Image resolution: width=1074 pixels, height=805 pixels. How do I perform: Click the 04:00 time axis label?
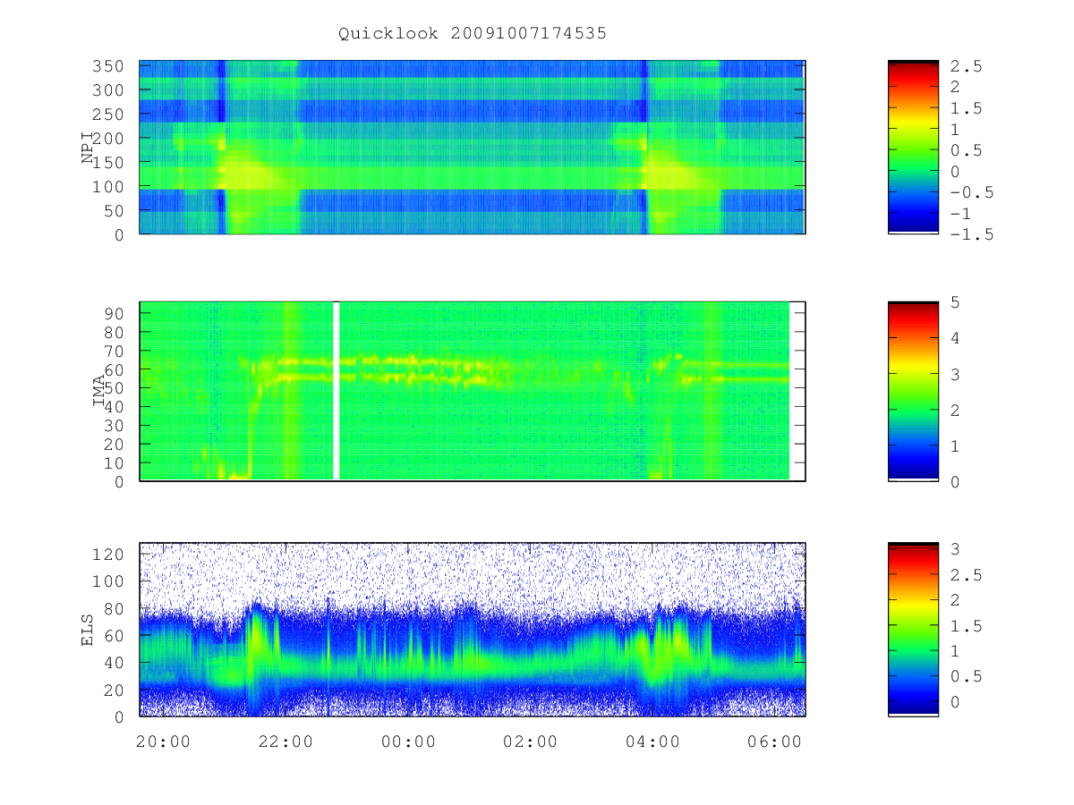click(x=652, y=741)
